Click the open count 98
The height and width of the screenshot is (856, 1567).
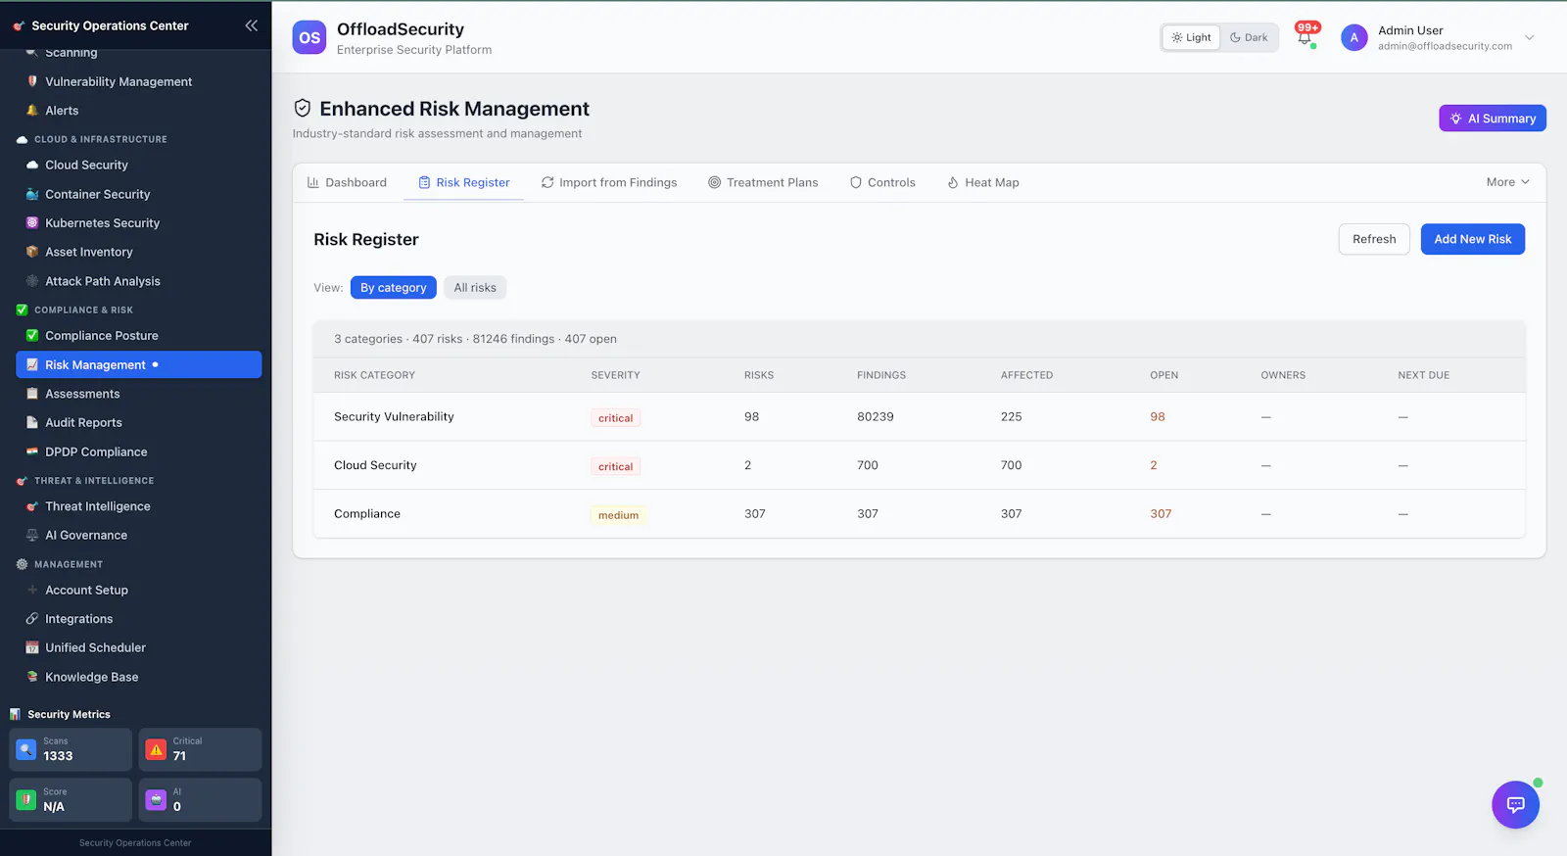pos(1157,417)
